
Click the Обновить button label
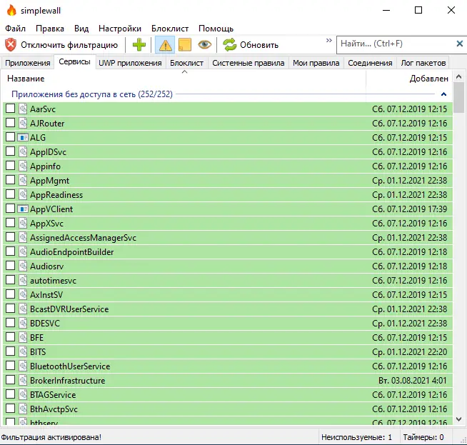tap(259, 45)
